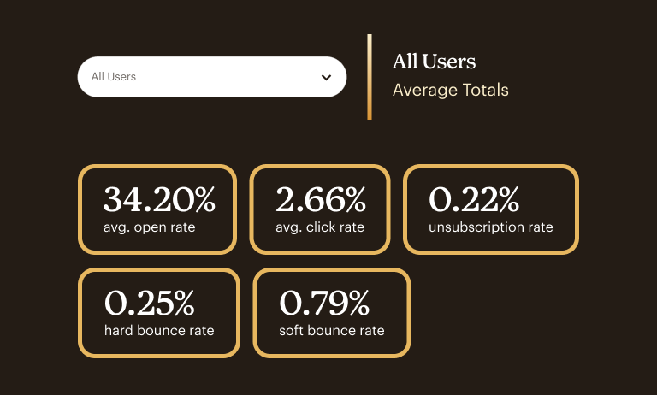The height and width of the screenshot is (395, 657).
Task: Click the 0.25% figure
Action: pos(150,303)
